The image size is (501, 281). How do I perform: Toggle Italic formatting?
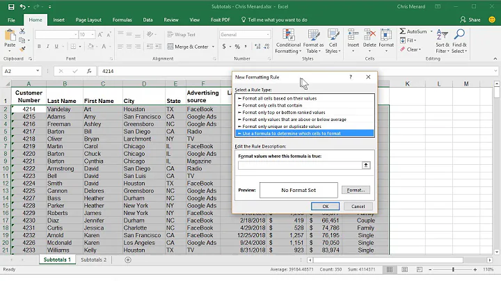(x=47, y=47)
